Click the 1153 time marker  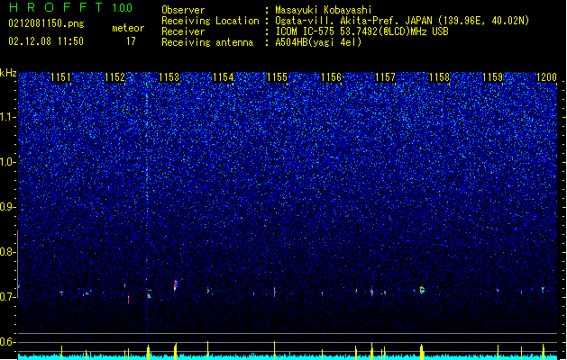(x=169, y=77)
